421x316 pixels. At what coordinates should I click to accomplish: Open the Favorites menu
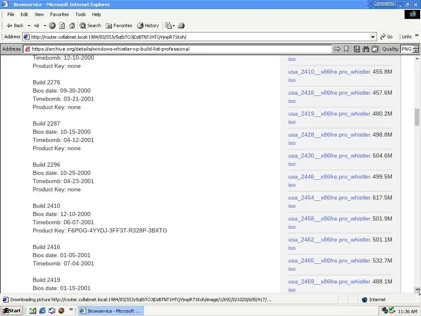[x=59, y=14]
